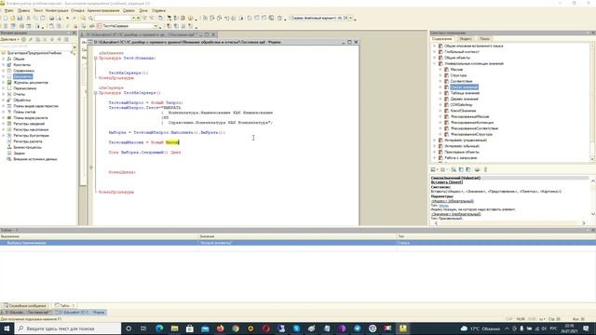Open the Отладка menu
Viewport: 596px width, 335px height.
77,10
